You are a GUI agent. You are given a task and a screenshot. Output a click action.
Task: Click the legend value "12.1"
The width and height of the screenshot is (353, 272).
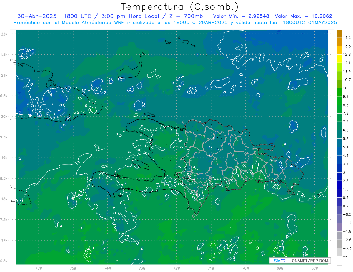347,63
